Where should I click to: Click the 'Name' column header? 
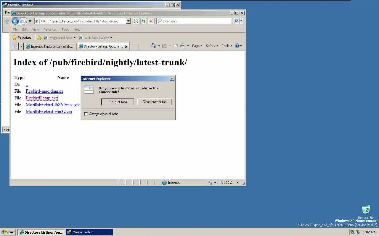tap(63, 78)
